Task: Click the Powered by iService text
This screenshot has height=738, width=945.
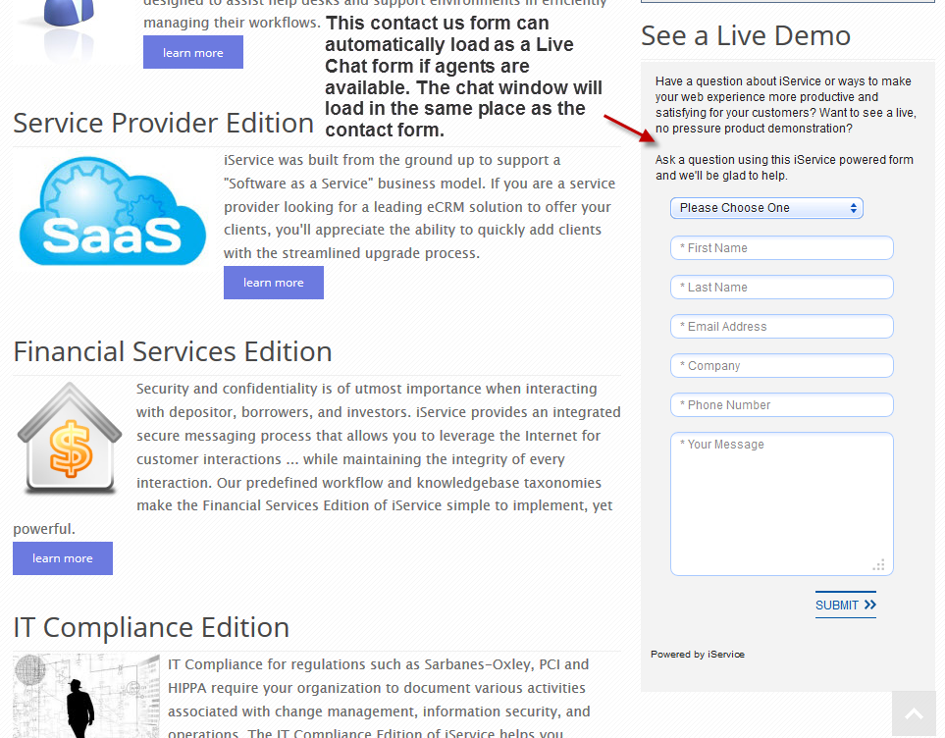Action: coord(697,655)
